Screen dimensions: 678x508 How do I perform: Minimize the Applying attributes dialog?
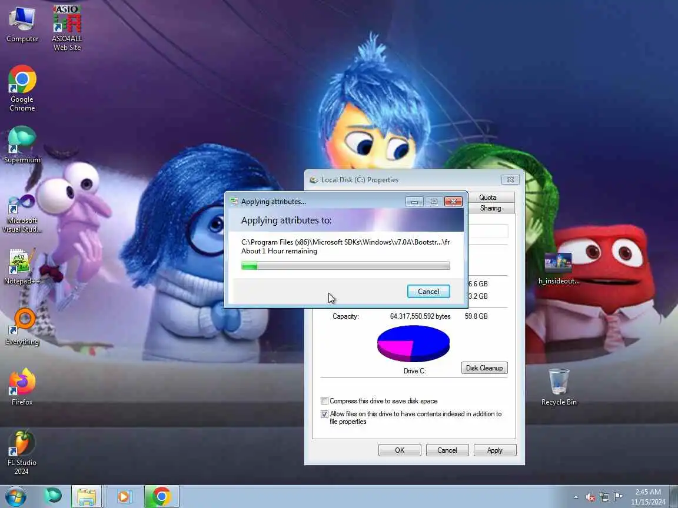pos(414,201)
